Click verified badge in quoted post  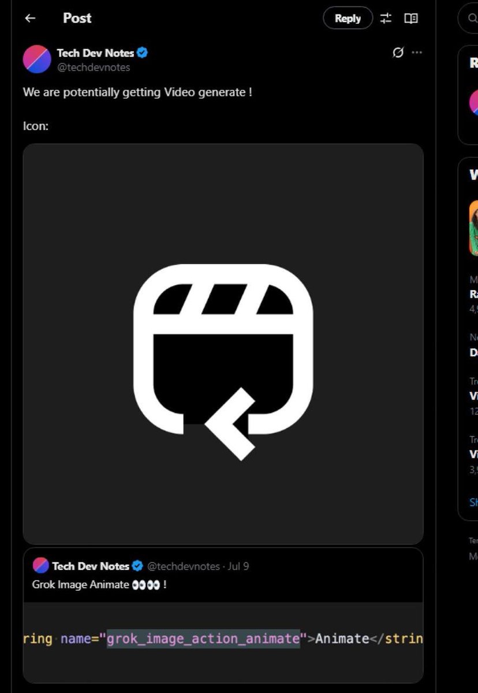[138, 566]
